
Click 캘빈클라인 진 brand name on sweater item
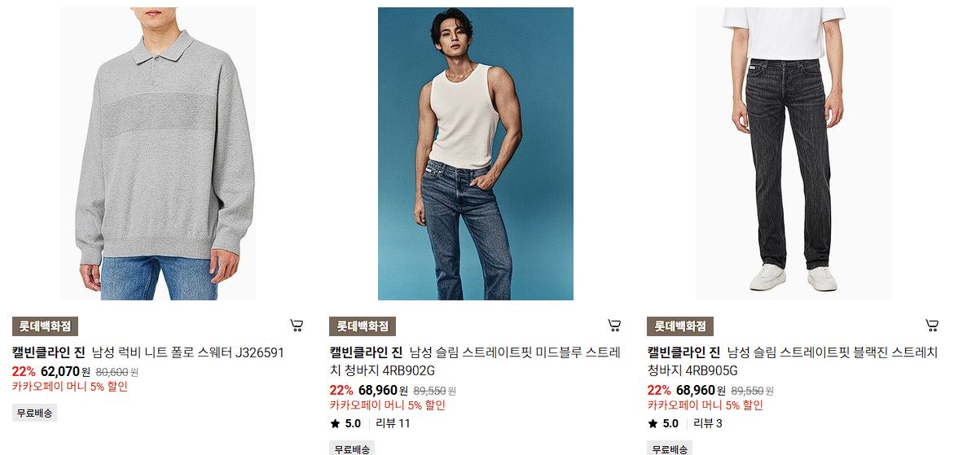pos(48,352)
